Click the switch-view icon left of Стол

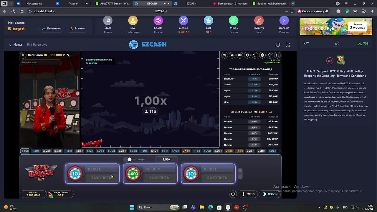click(233, 194)
